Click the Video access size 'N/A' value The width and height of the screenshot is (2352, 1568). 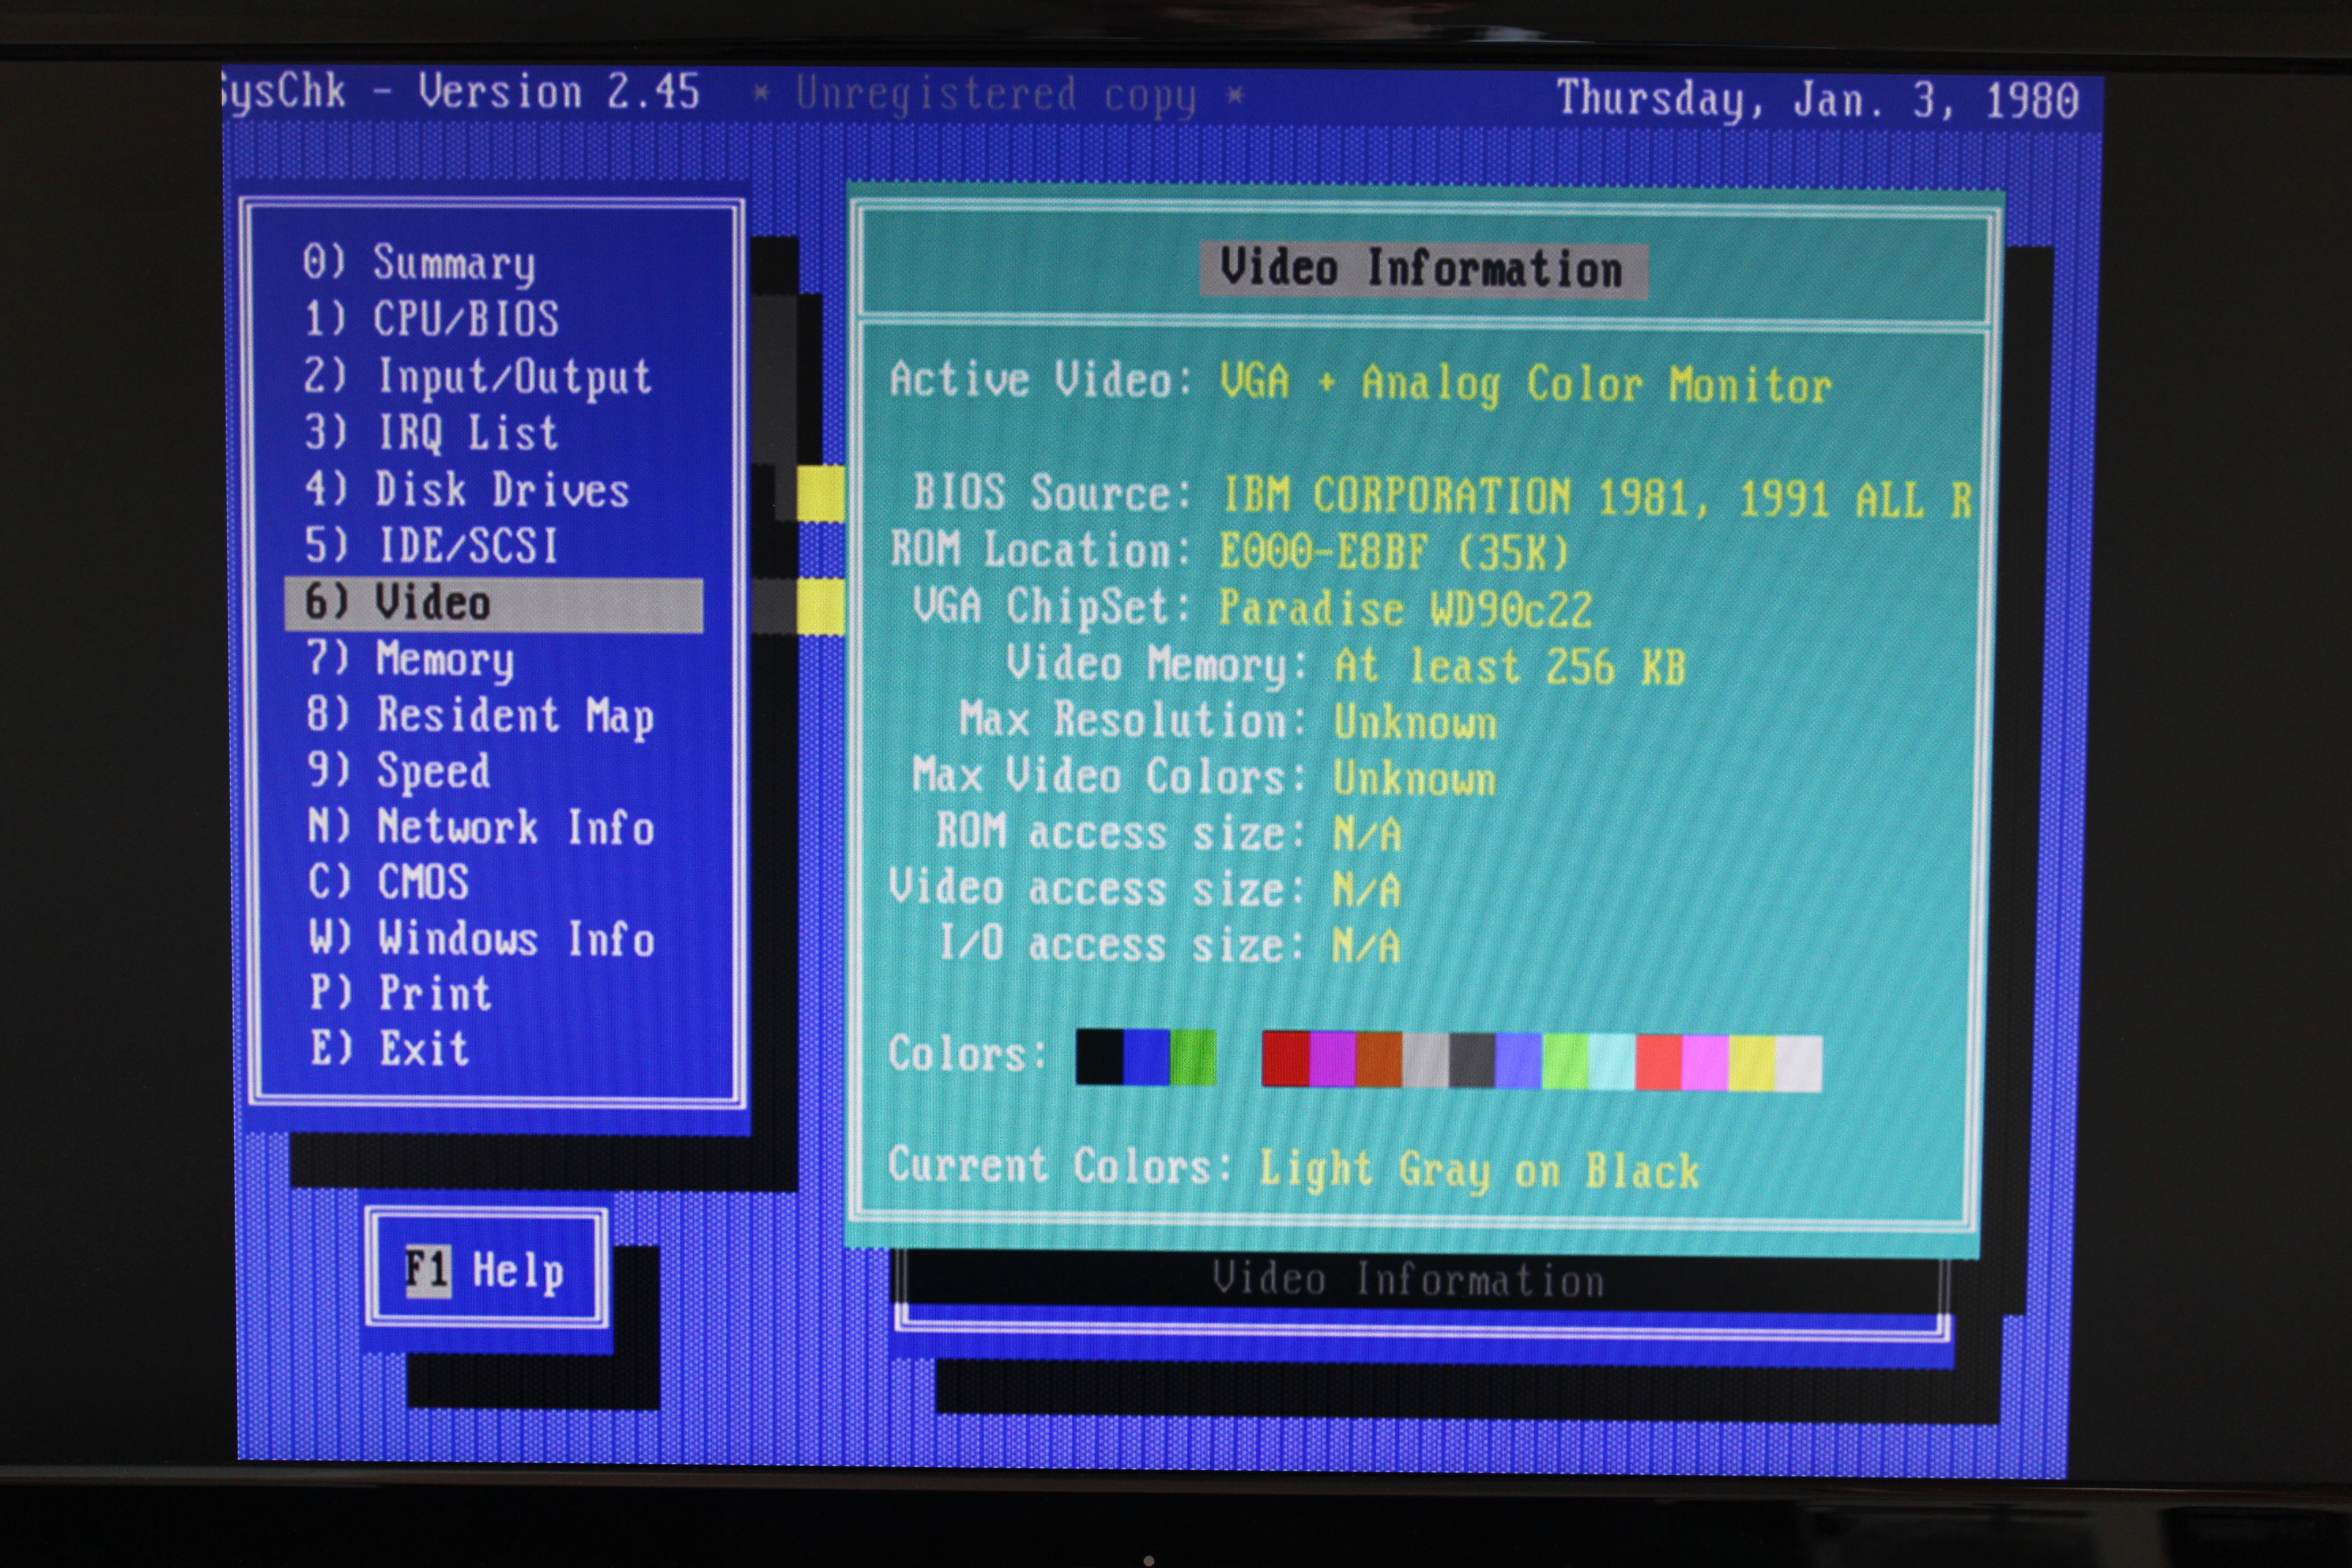click(x=1367, y=891)
